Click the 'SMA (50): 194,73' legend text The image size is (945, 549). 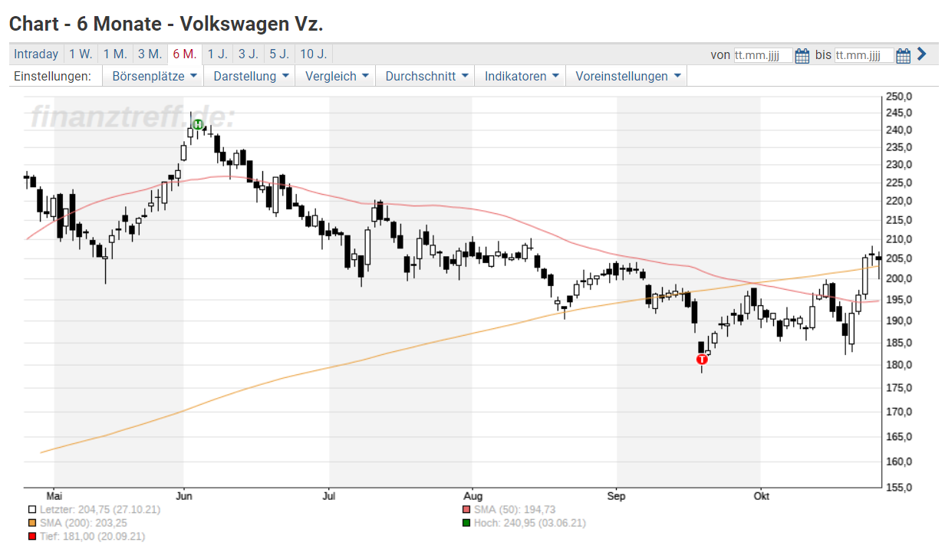[515, 509]
